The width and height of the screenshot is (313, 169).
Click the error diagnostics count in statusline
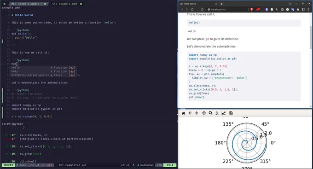[x=50, y=165]
